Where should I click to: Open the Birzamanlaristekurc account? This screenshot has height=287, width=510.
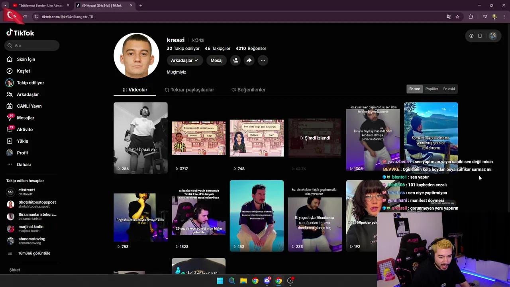tap(31, 216)
